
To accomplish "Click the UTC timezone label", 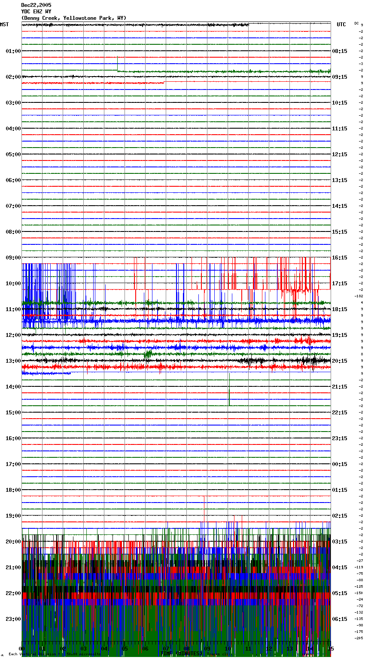I will (341, 25).
